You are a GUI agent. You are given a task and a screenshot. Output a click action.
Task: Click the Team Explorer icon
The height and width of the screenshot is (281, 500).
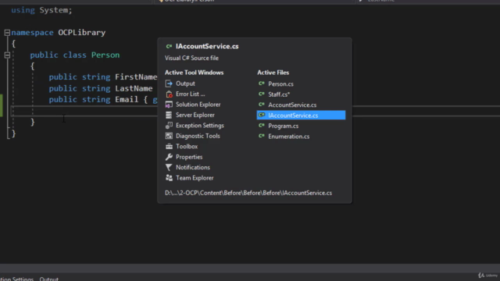(x=169, y=178)
